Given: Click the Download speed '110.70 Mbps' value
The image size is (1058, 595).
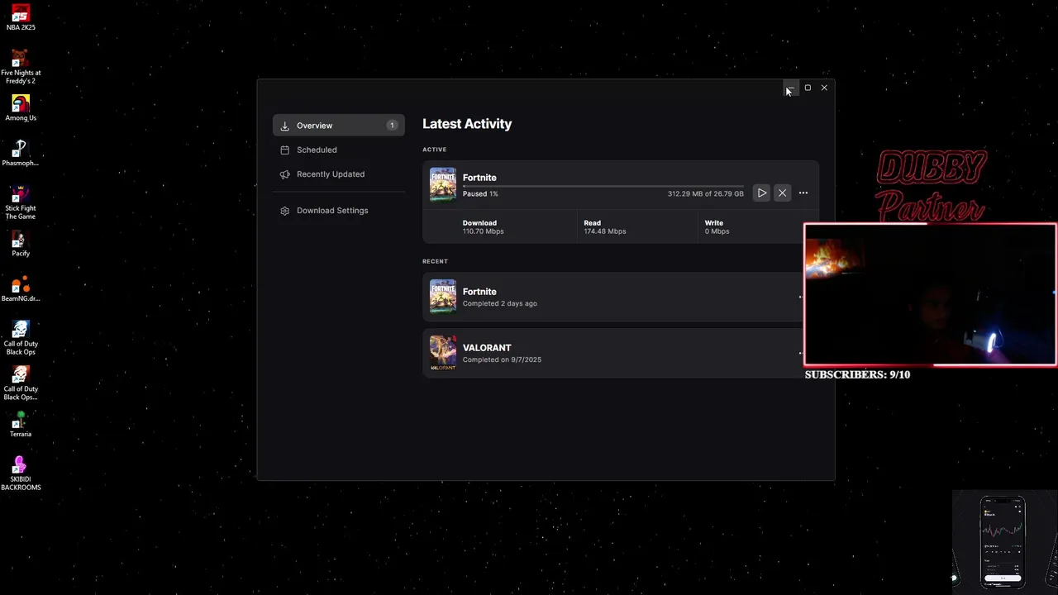Looking at the screenshot, I should 483,231.
